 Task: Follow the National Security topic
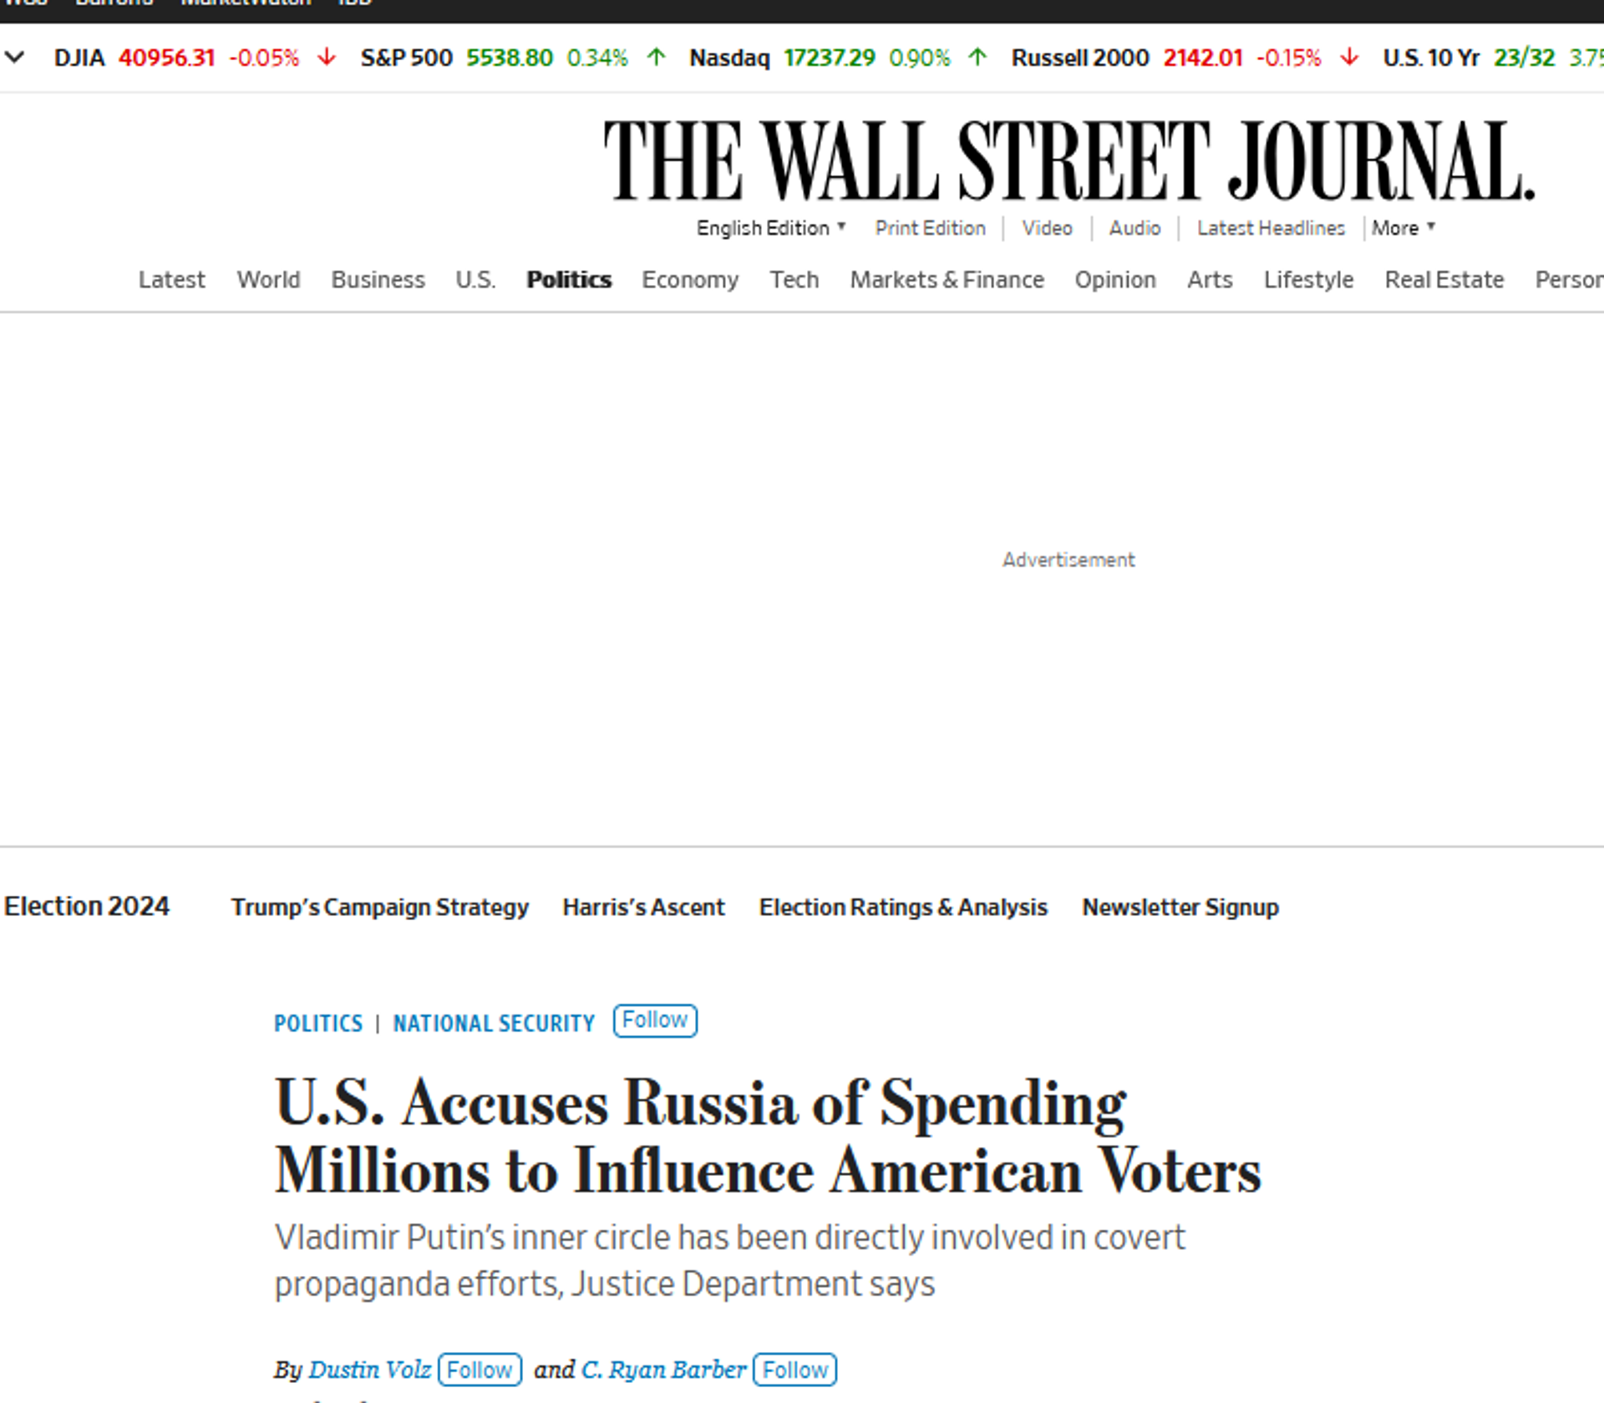click(655, 1020)
